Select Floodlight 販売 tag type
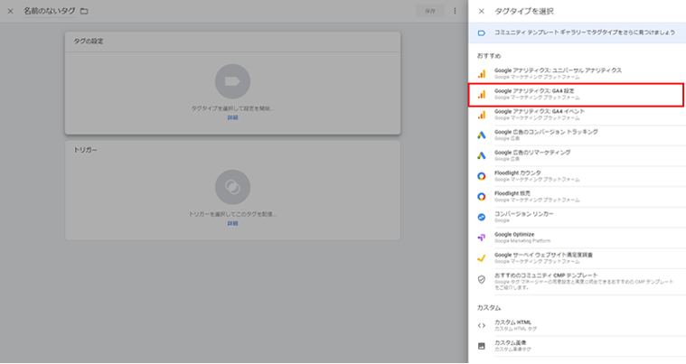The height and width of the screenshot is (364, 686). [x=577, y=197]
